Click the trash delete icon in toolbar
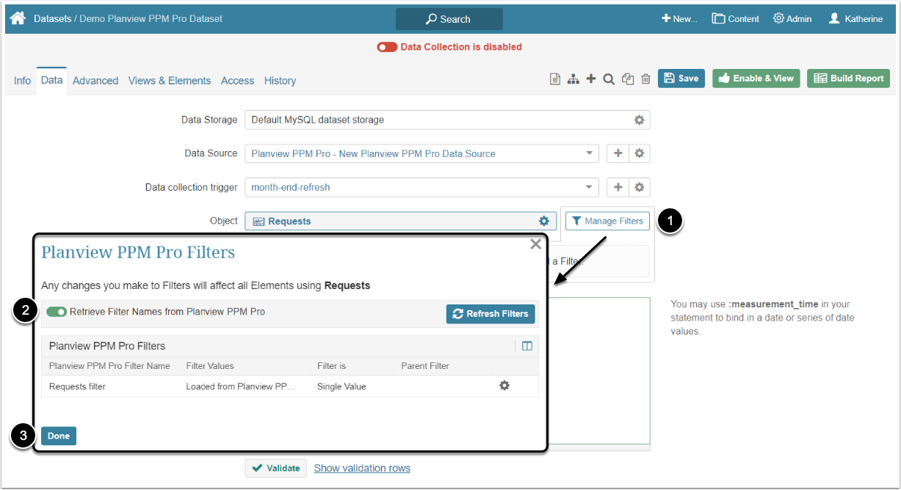Viewport: 901px width, 490px height. pyautogui.click(x=646, y=78)
